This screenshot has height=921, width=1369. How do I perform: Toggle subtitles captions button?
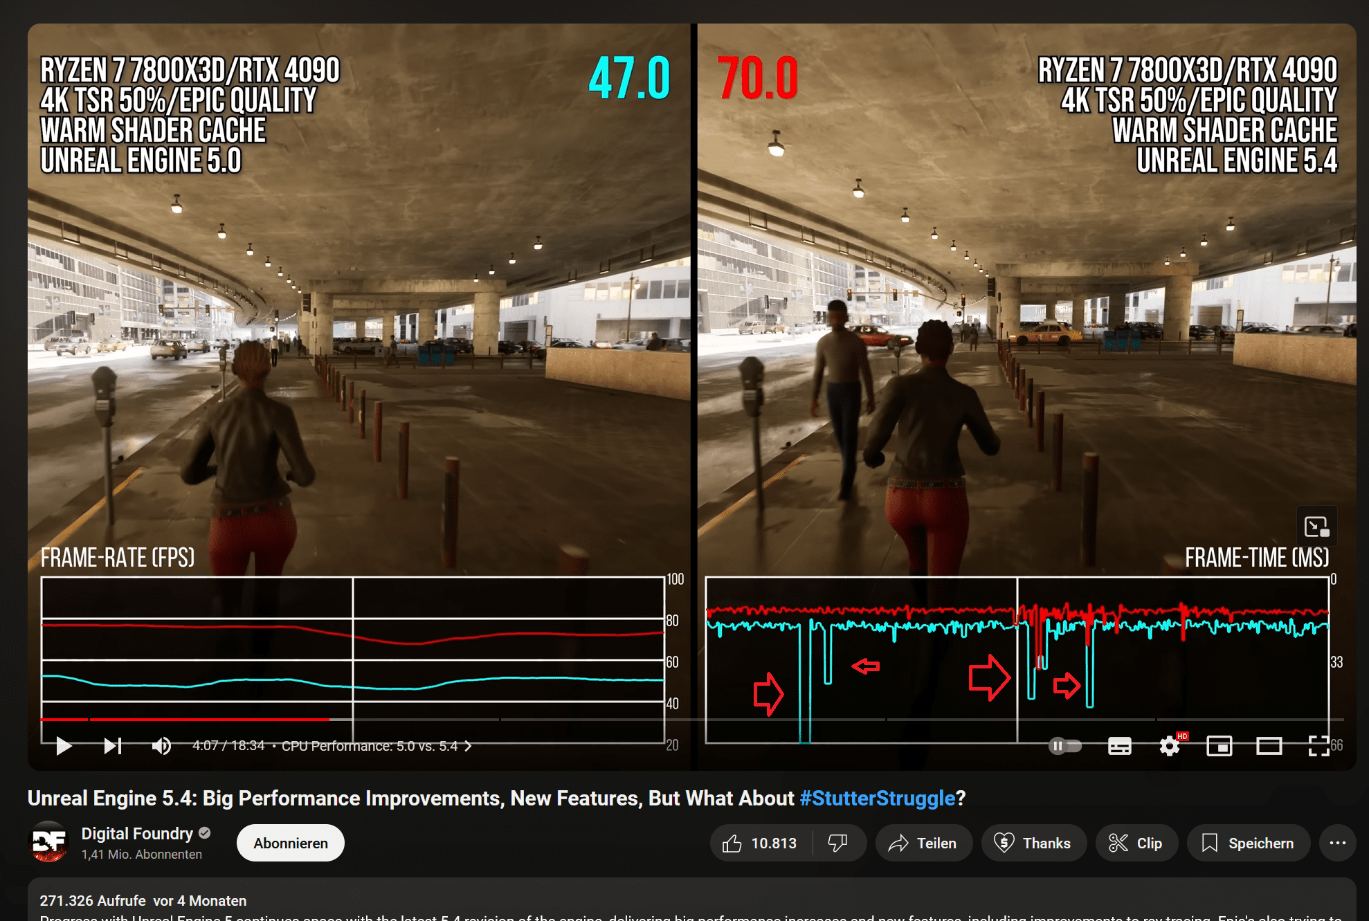tap(1119, 746)
